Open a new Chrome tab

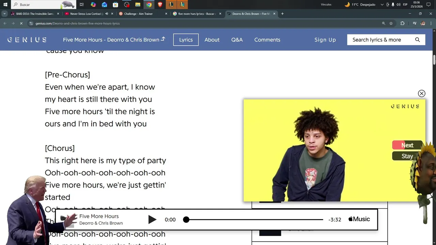pos(282,14)
